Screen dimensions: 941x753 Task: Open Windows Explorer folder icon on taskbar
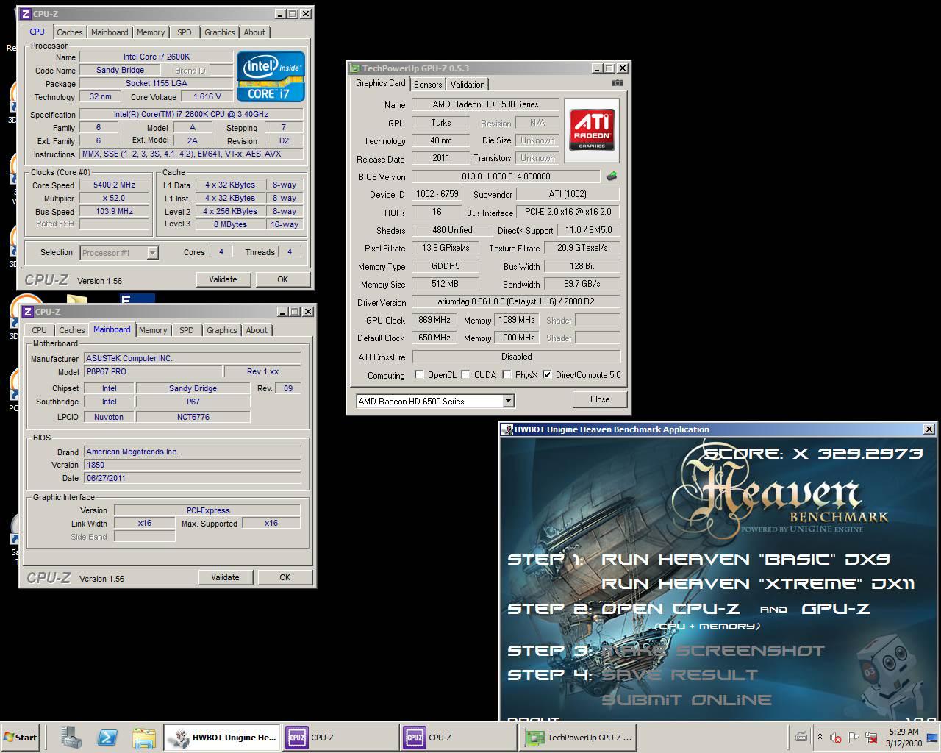[x=143, y=737]
